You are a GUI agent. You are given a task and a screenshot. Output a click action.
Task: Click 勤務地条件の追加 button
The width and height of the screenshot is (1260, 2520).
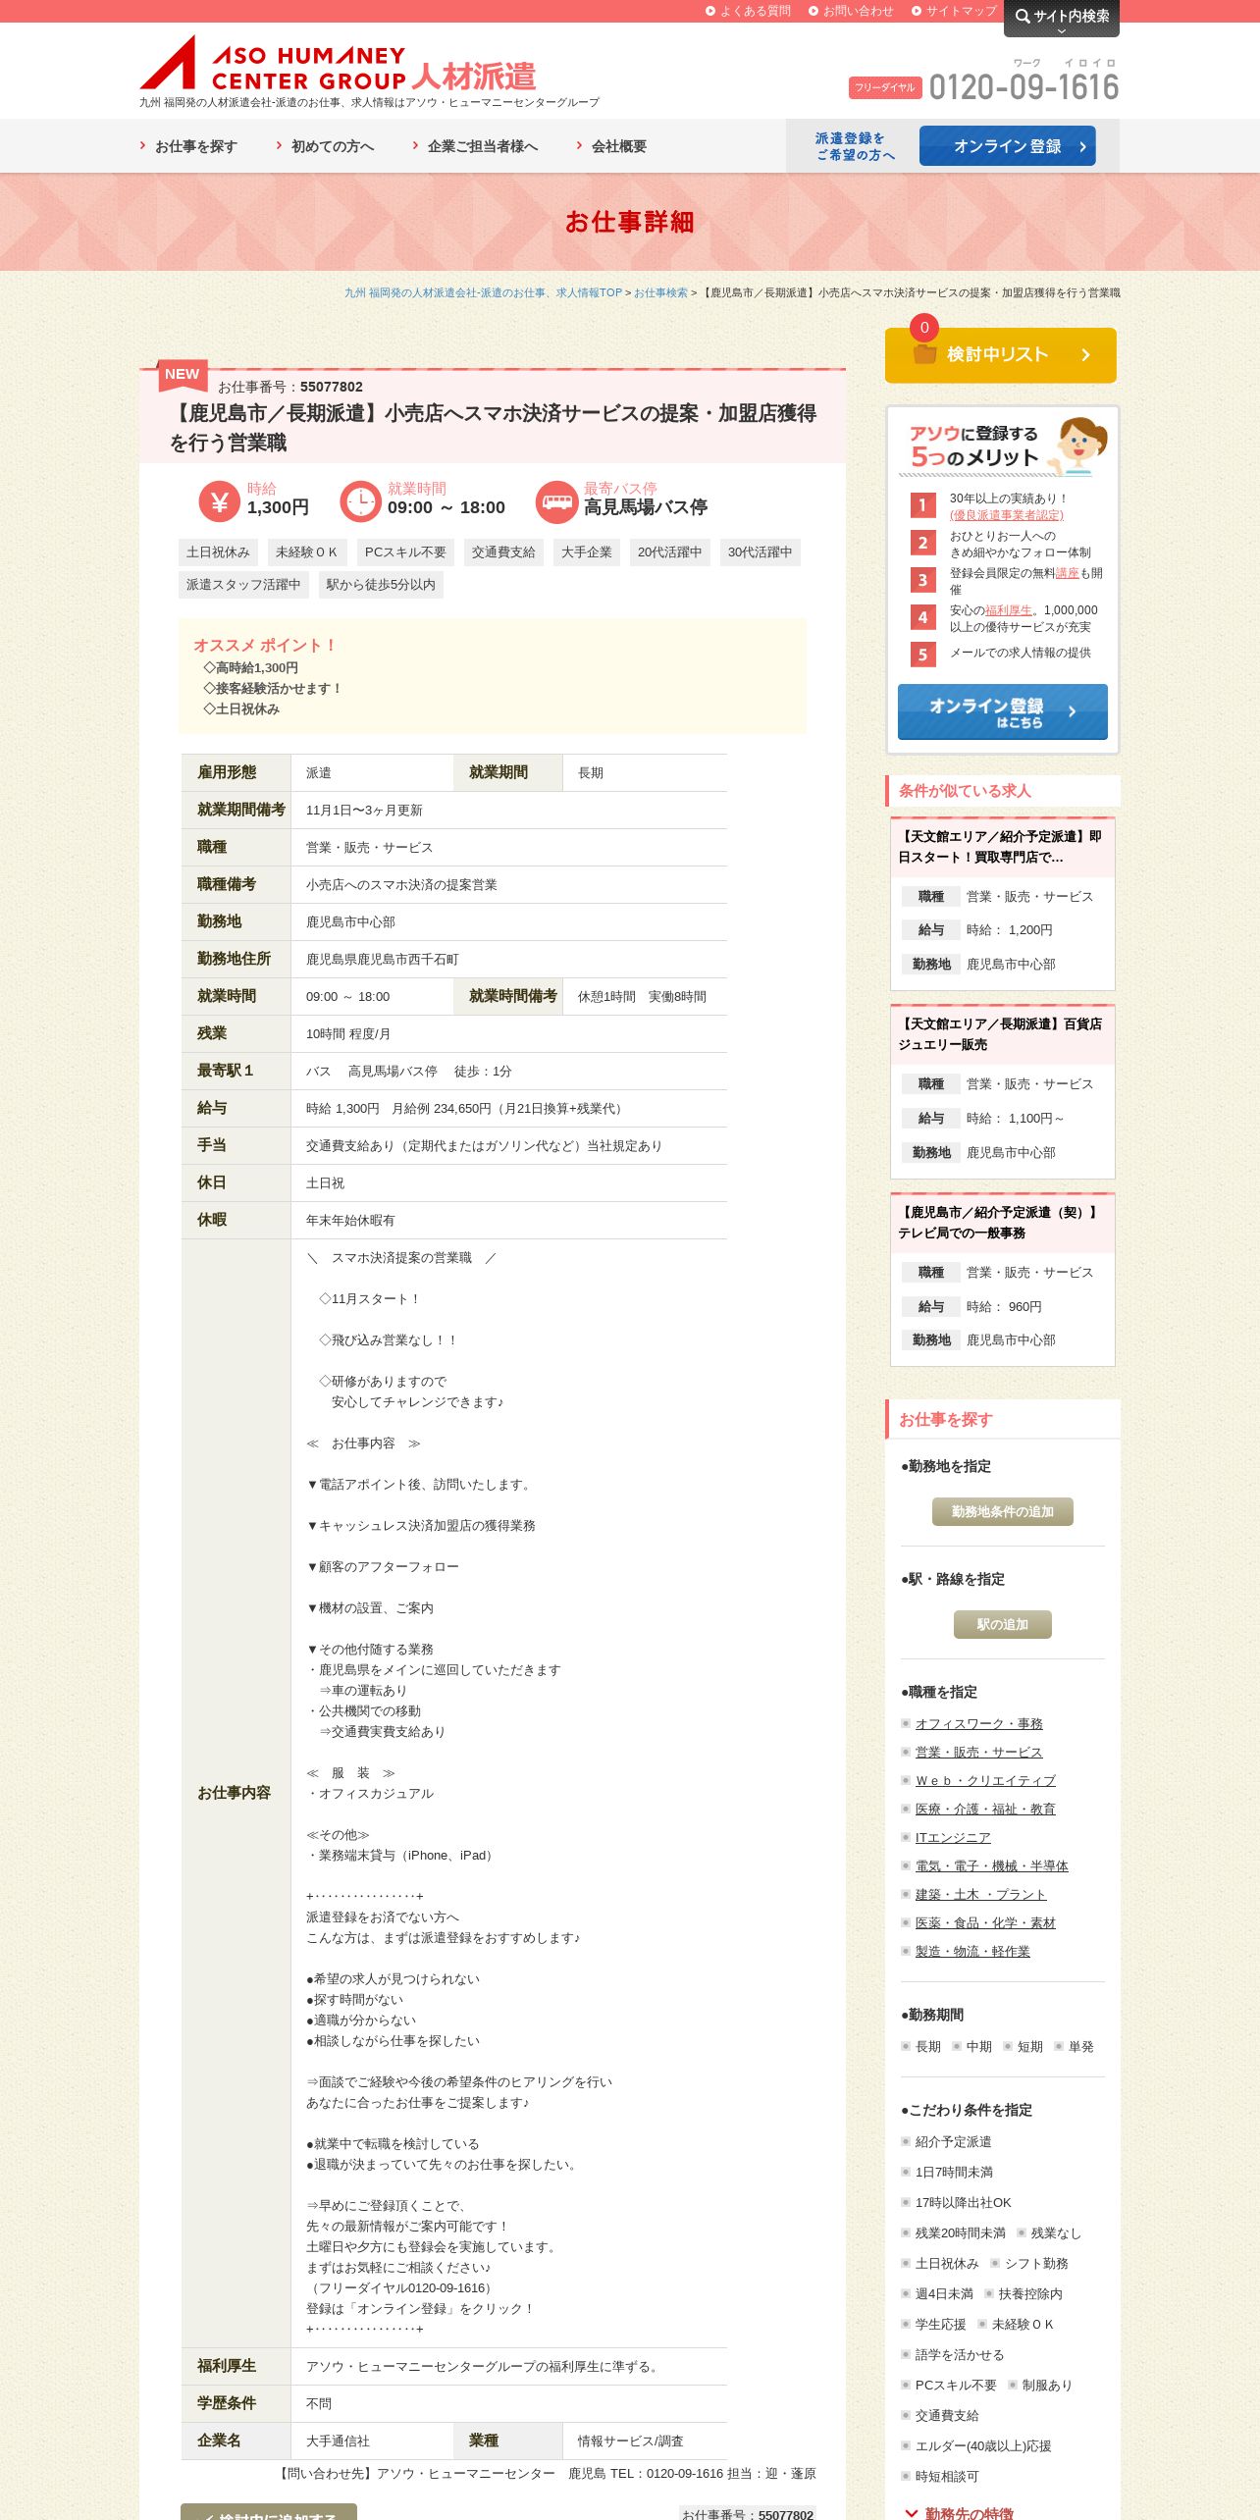[x=1003, y=1511]
